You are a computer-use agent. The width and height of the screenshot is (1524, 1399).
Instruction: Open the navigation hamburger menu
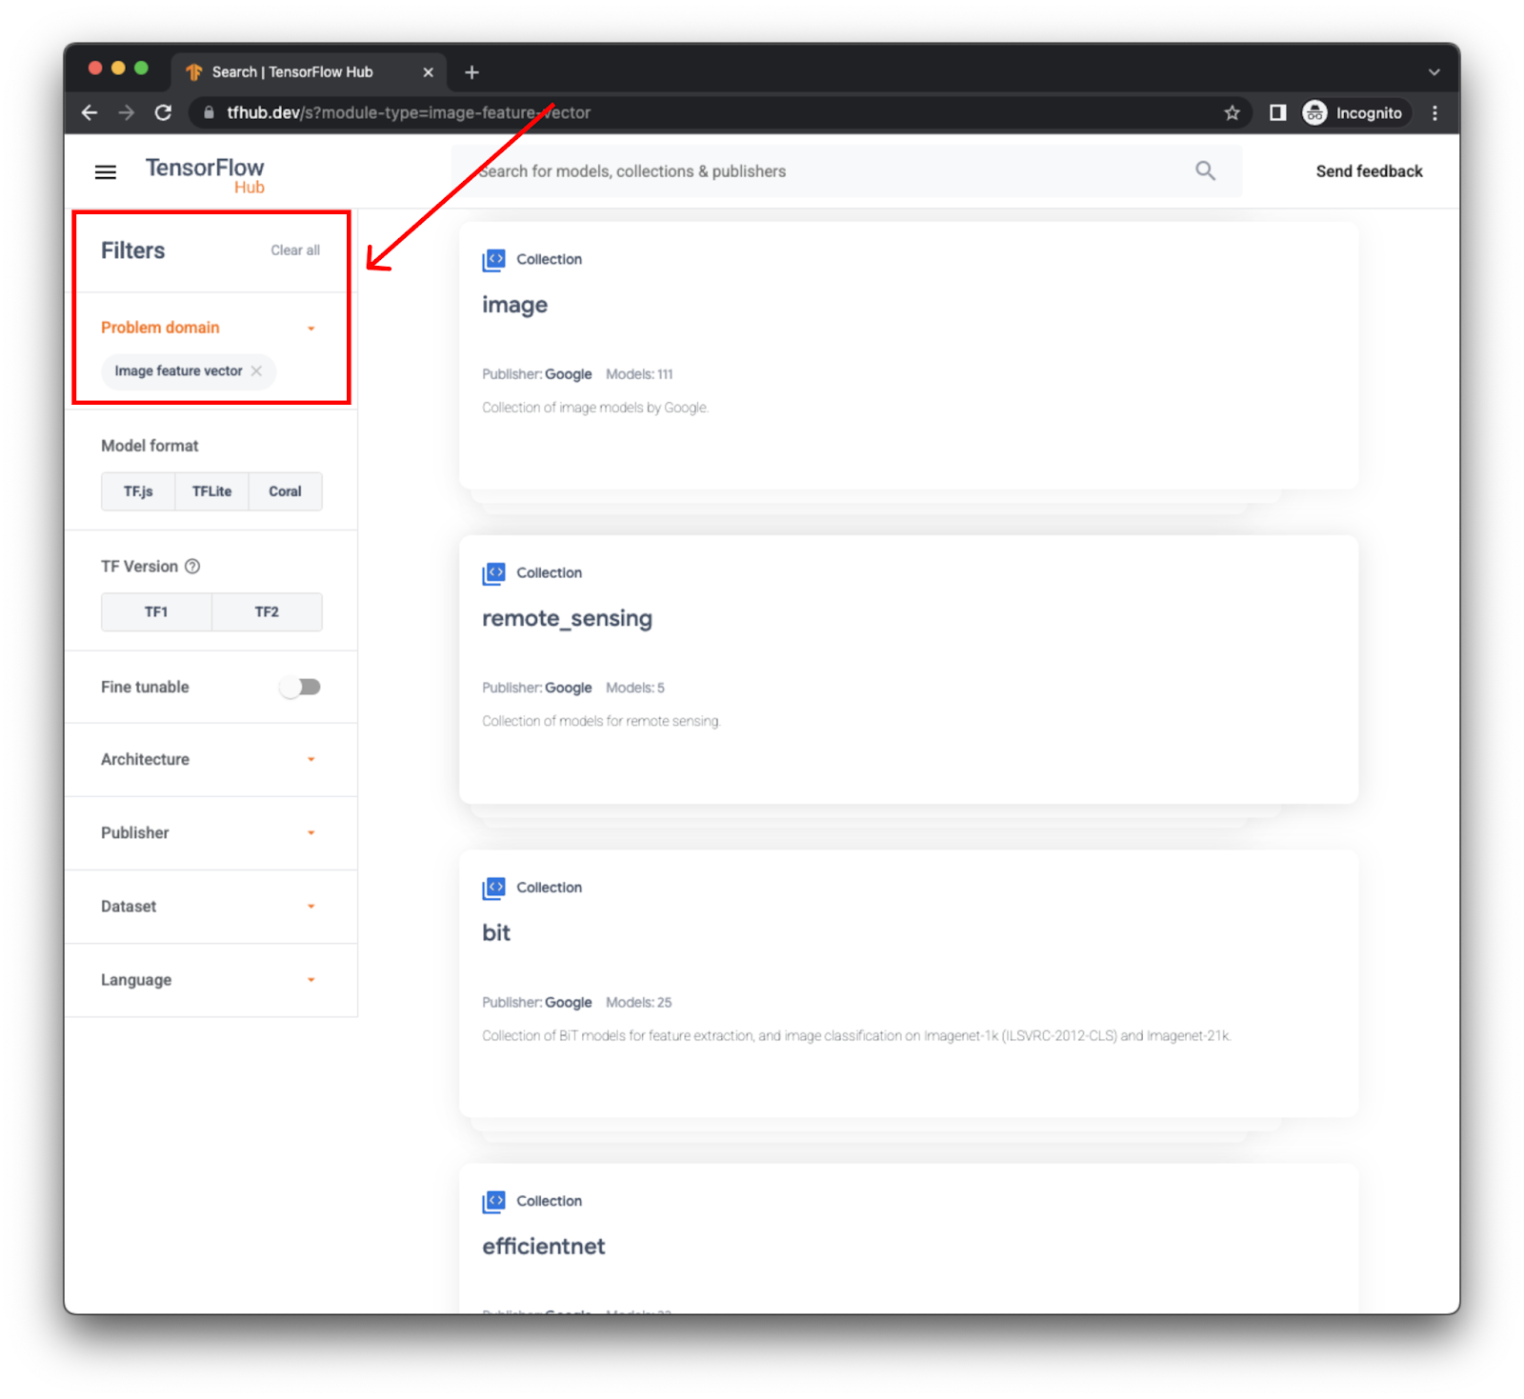click(x=105, y=171)
